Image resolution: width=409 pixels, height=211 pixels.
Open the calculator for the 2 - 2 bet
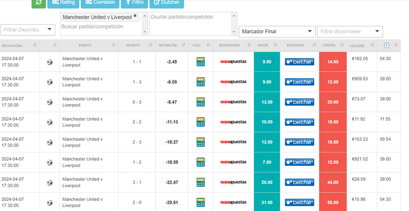pyautogui.click(x=201, y=122)
